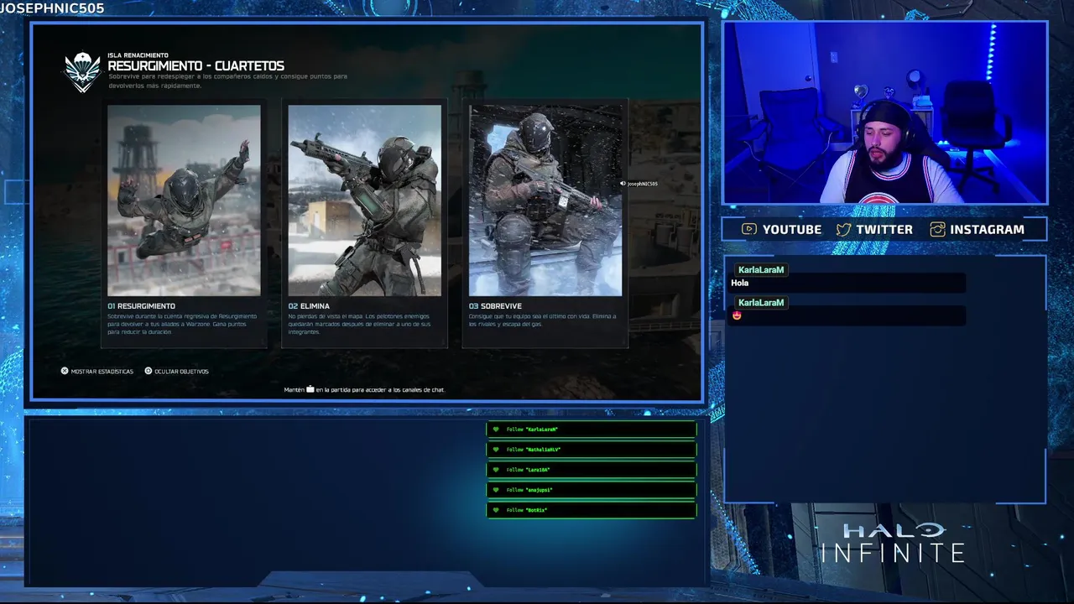Click the mode description under the Cuartetos title

[x=227, y=81]
